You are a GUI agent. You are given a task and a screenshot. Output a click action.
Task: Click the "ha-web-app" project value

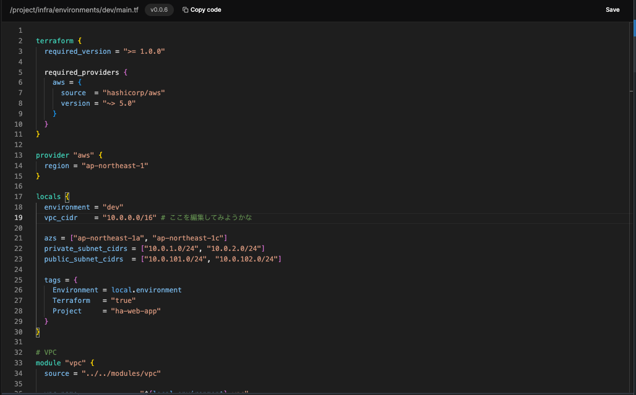click(x=136, y=311)
